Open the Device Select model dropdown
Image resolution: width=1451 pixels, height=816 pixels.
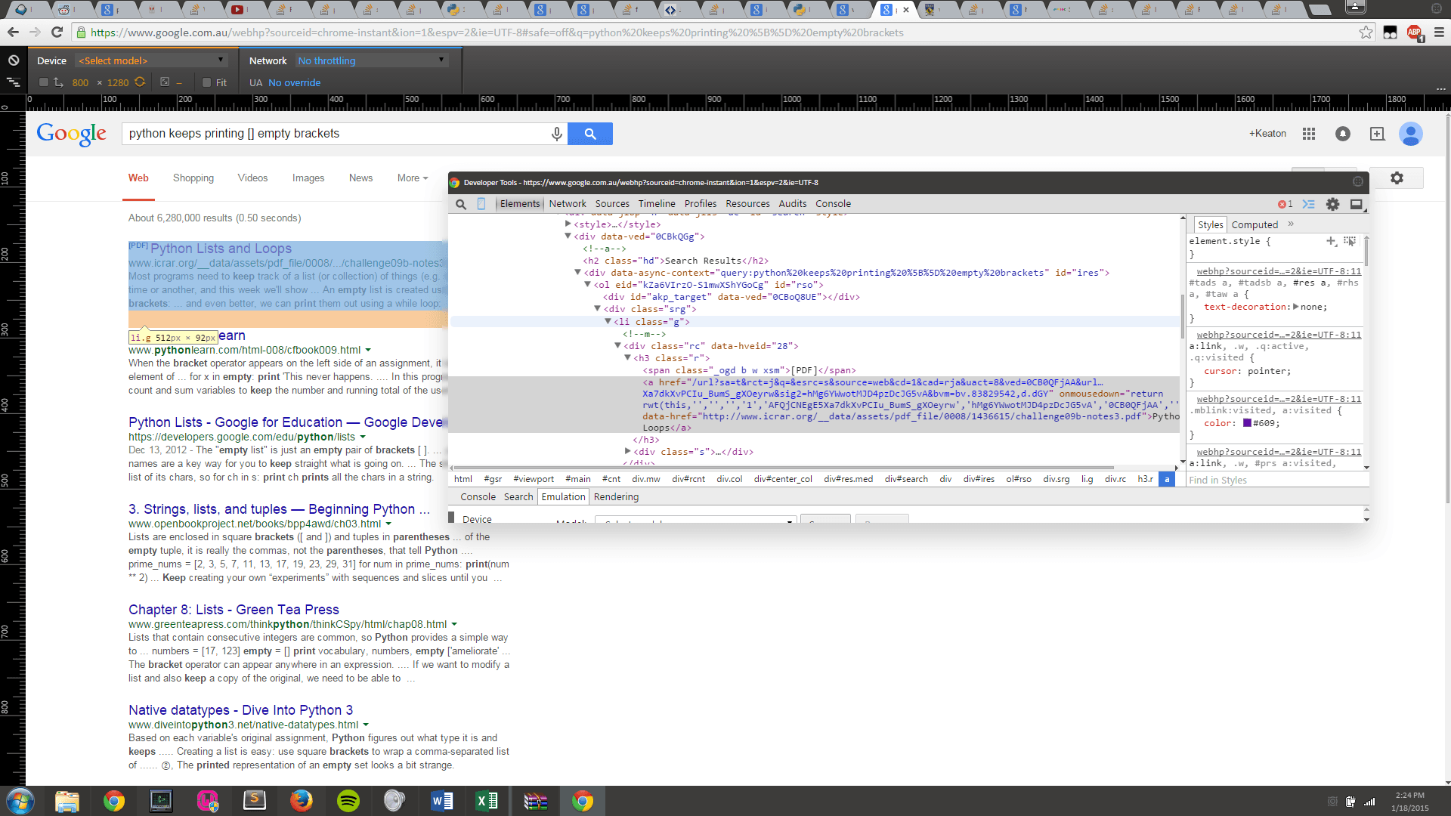(151, 60)
